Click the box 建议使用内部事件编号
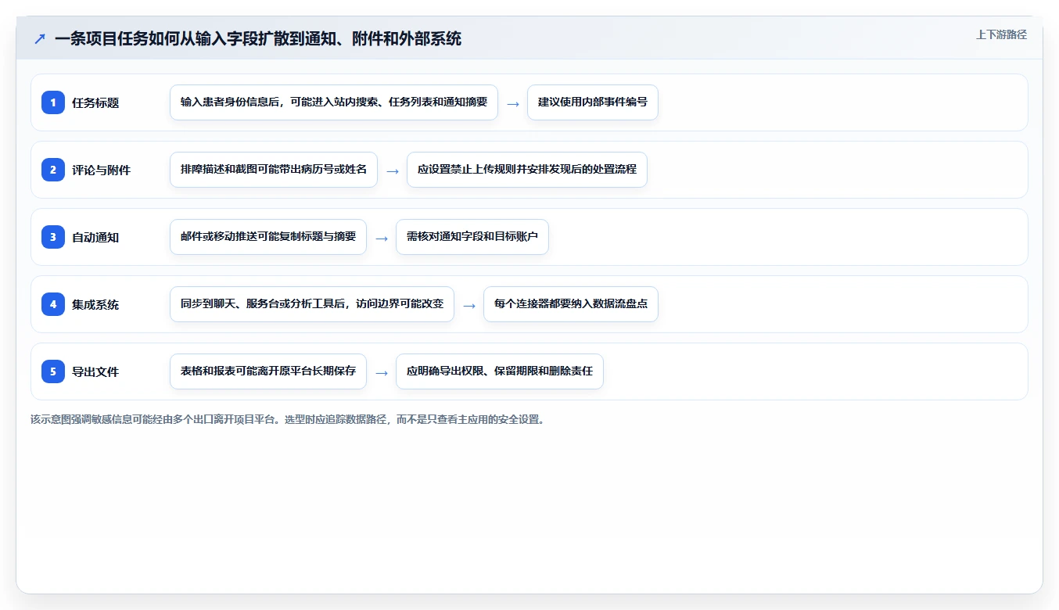Viewport: 1059px width, 610px height. [593, 102]
